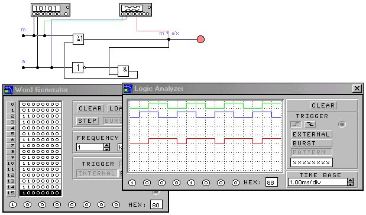Screen dimensions: 366x215
Task: Click the red waveform trace
Action: point(205,141)
